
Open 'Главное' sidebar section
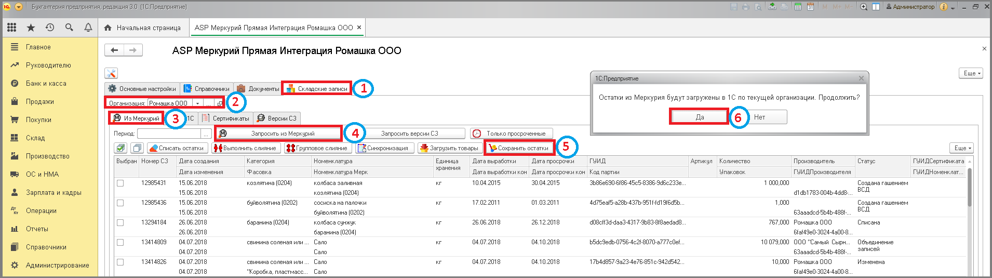(x=38, y=47)
